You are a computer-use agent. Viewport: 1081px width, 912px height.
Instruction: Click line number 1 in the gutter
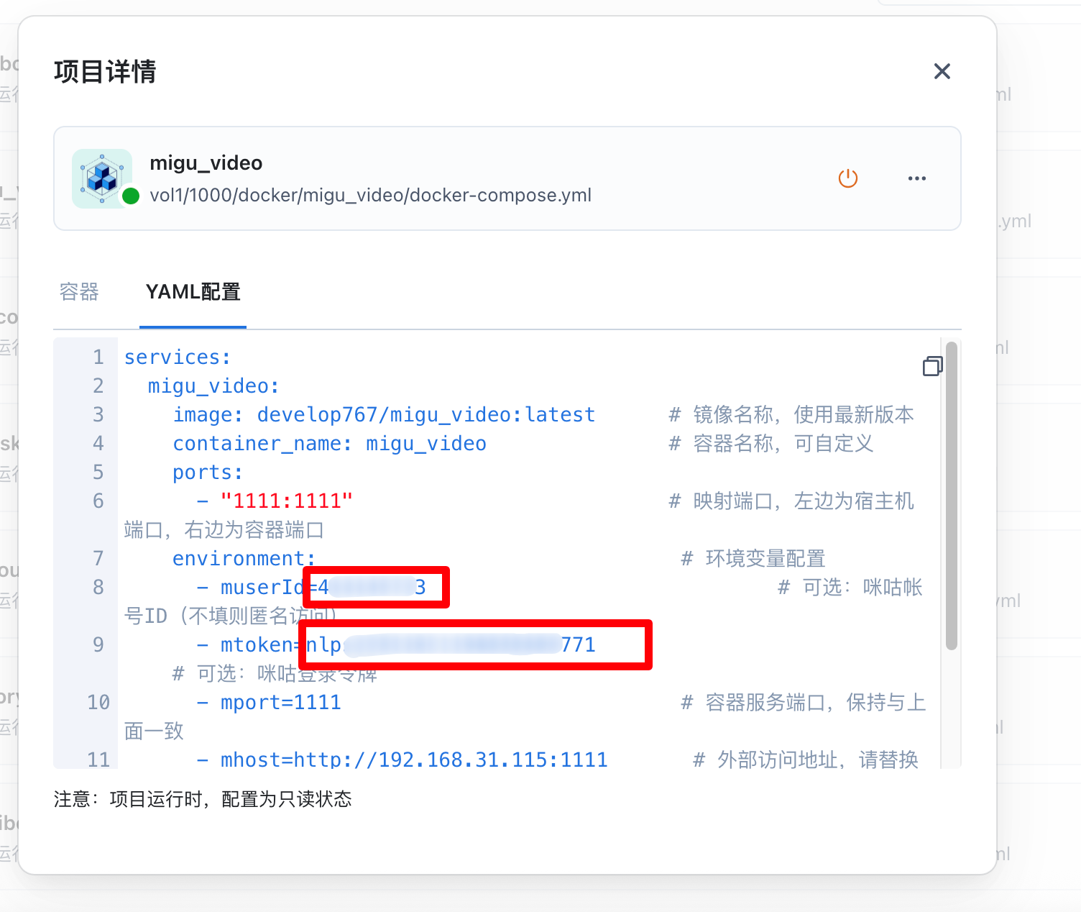point(98,357)
